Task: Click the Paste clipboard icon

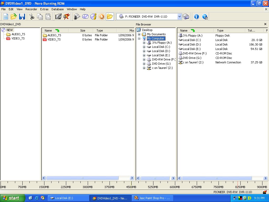Action: (48, 17)
